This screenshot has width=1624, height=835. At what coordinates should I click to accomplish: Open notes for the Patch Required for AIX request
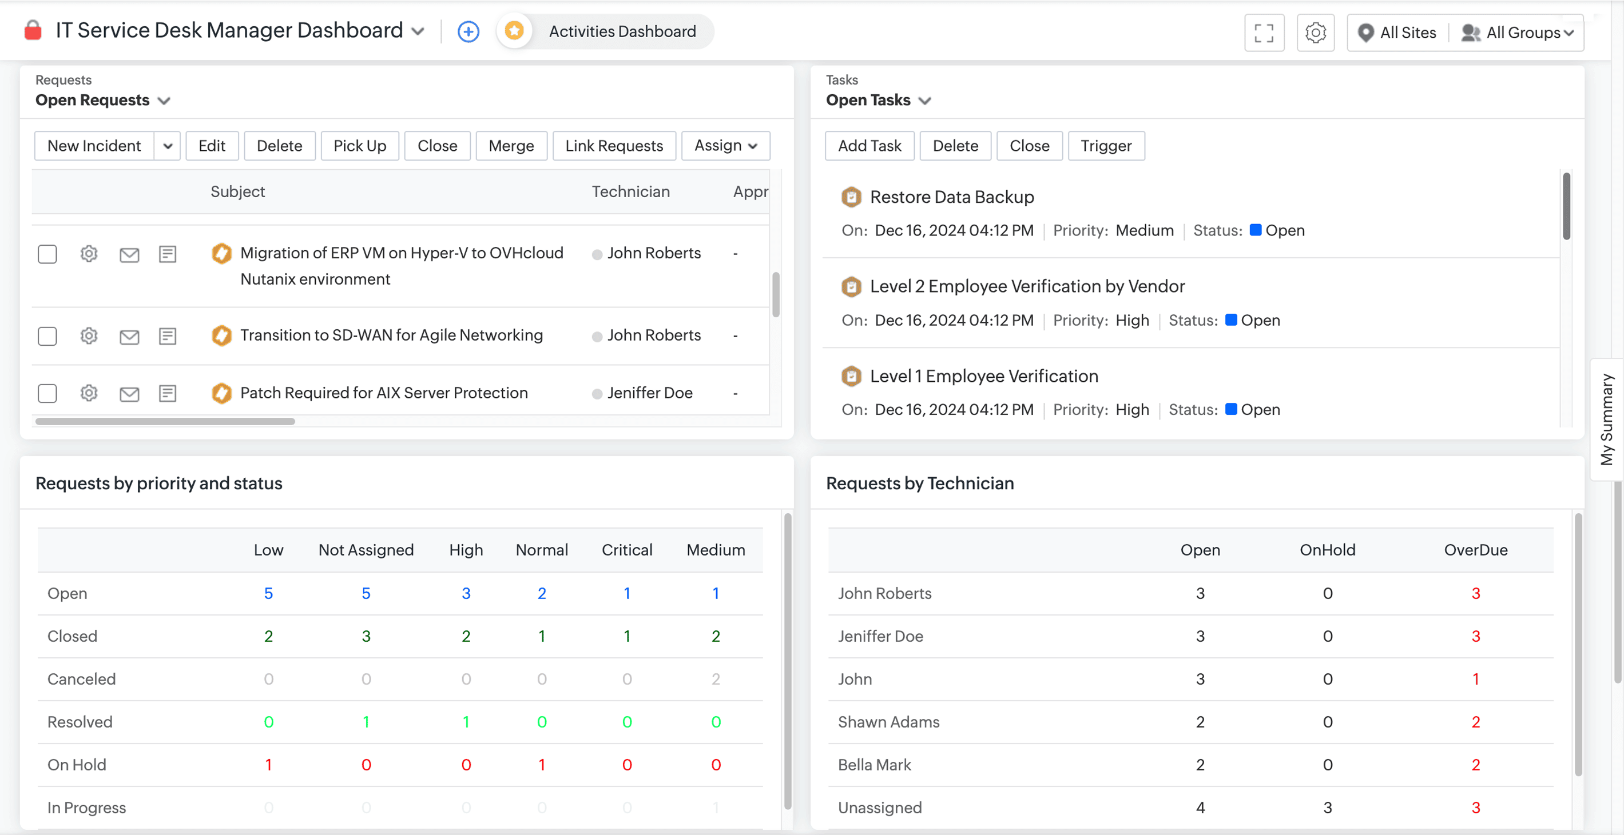coord(167,393)
